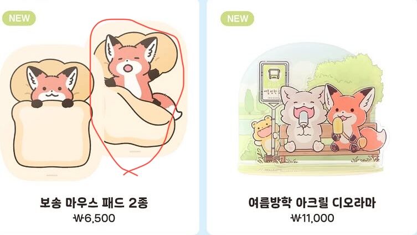Click the light blue divider between product cards

[203, 117]
